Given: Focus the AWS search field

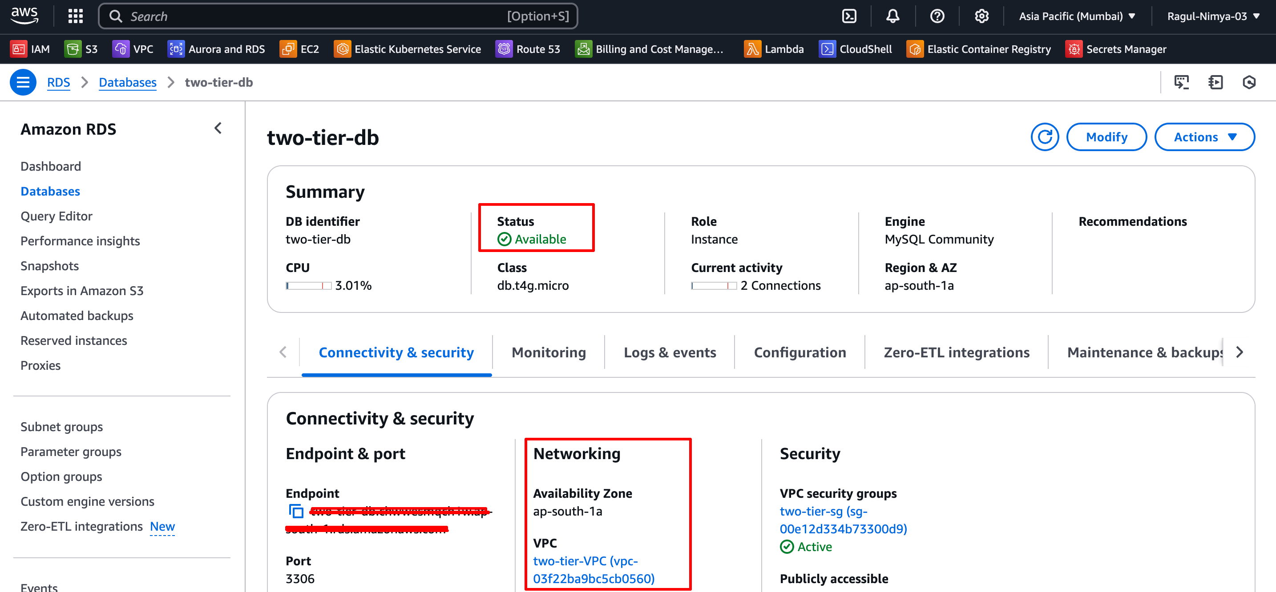Looking at the screenshot, I should click(x=338, y=16).
